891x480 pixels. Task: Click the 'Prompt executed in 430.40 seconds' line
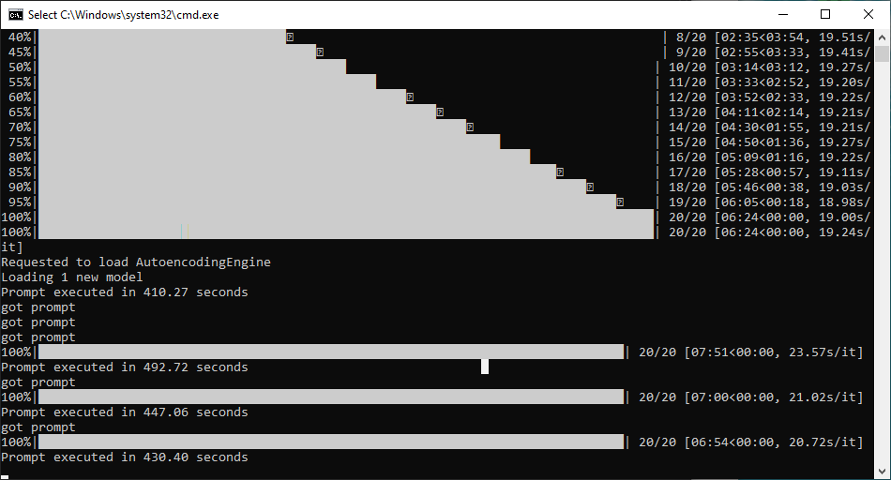(x=125, y=457)
